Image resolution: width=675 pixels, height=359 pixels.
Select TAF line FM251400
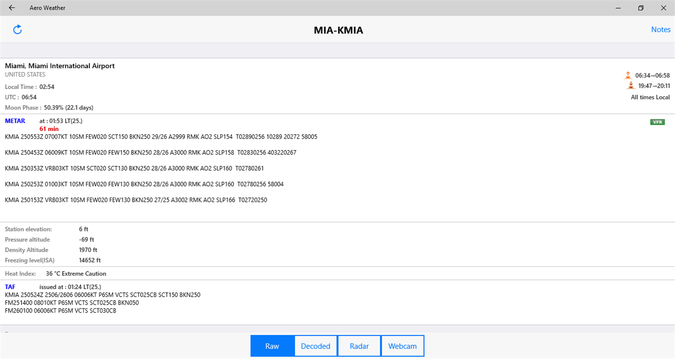pos(72,302)
